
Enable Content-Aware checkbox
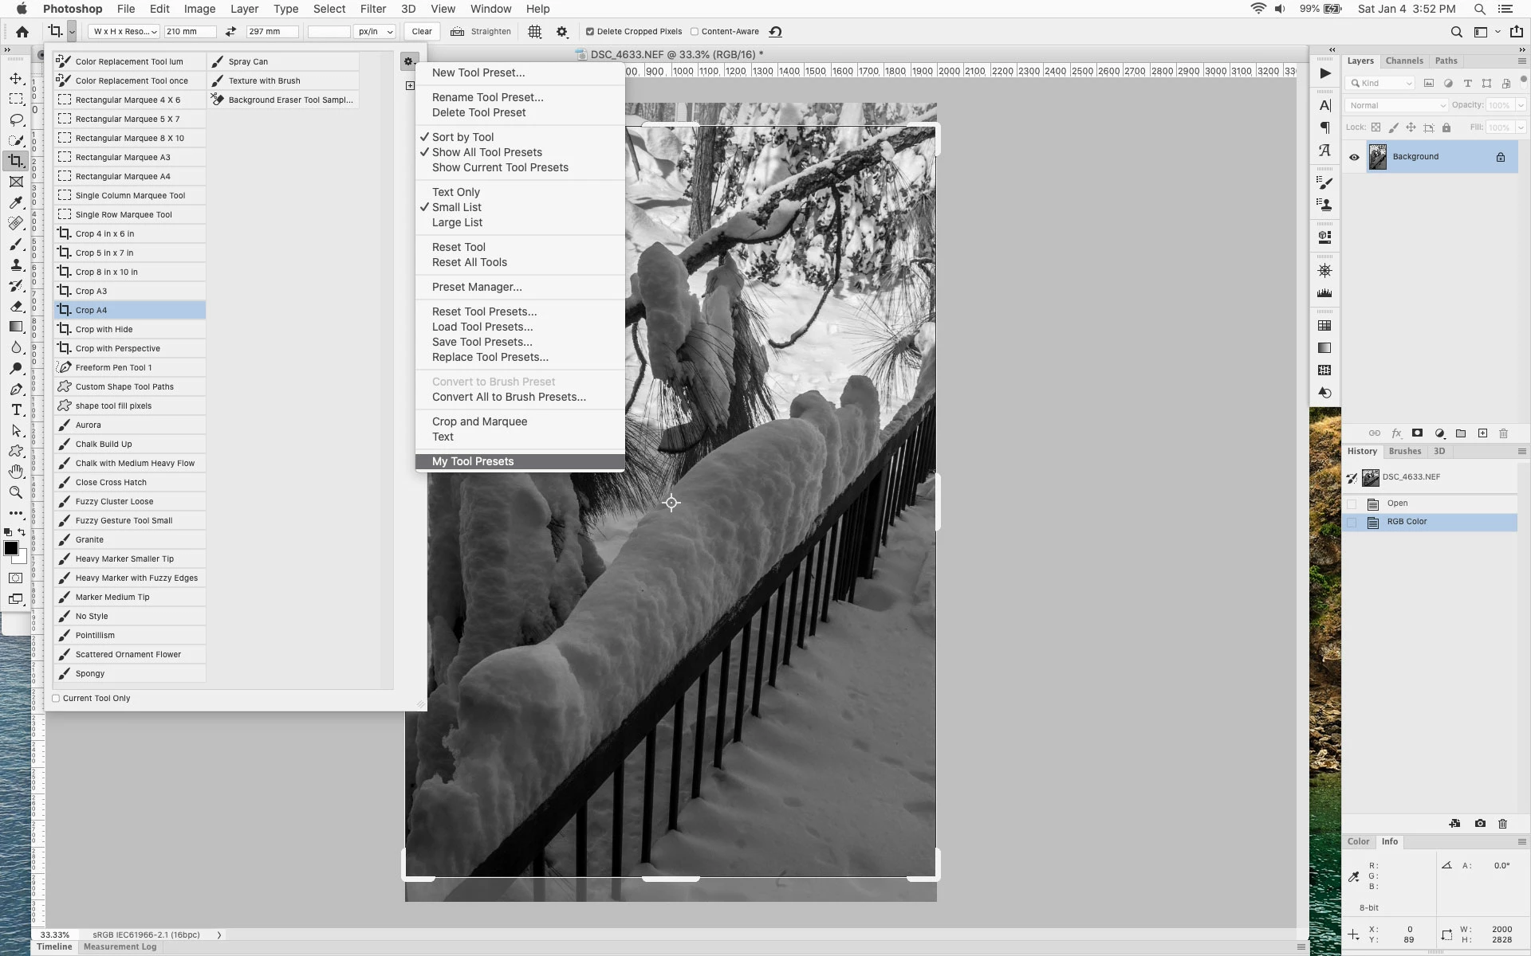pos(695,32)
